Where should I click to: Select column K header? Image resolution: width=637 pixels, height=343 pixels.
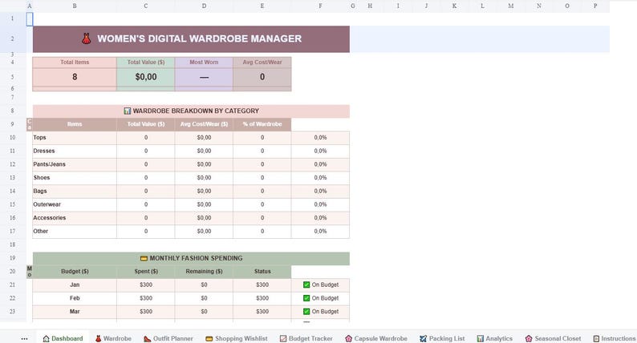click(x=454, y=6)
